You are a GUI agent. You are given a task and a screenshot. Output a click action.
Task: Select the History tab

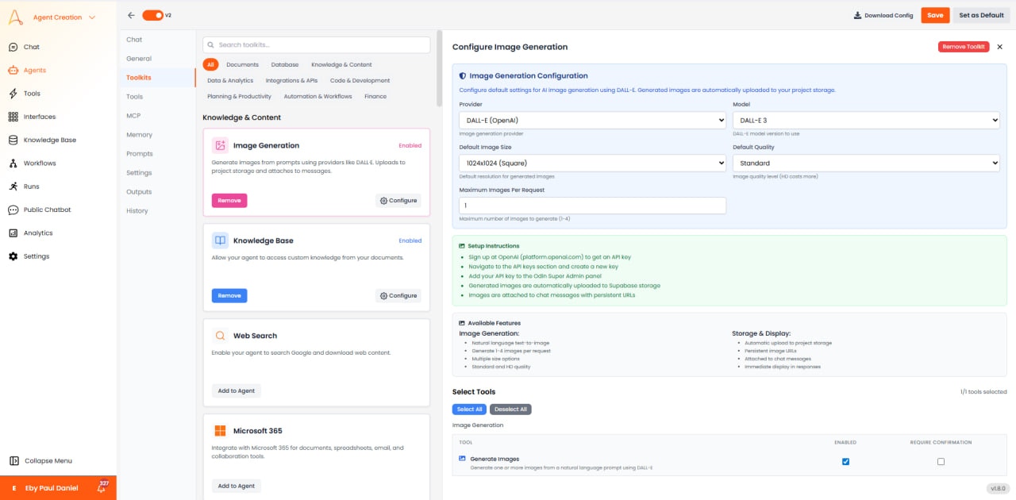137,210
